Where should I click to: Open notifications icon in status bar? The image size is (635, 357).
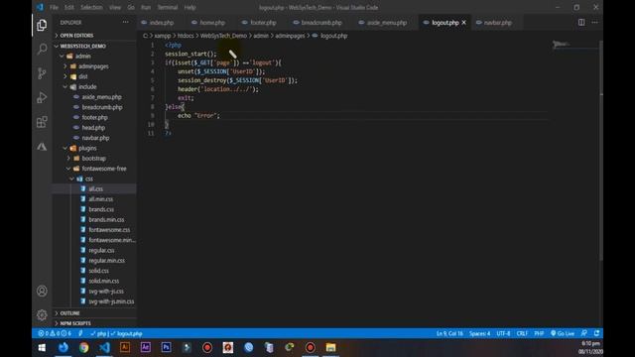(596, 333)
